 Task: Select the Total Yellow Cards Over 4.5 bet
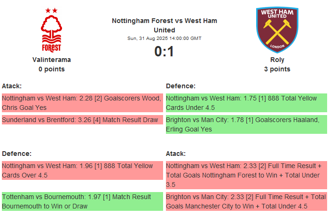pyautogui.click(x=82, y=170)
